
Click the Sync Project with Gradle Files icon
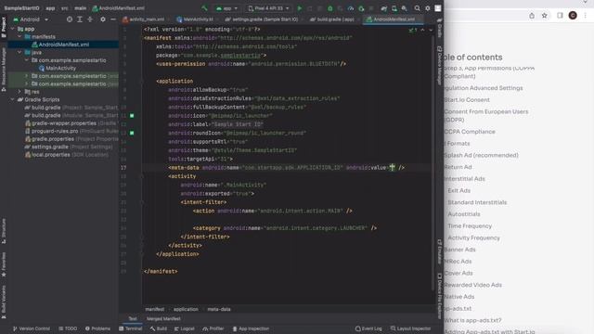(x=384, y=8)
